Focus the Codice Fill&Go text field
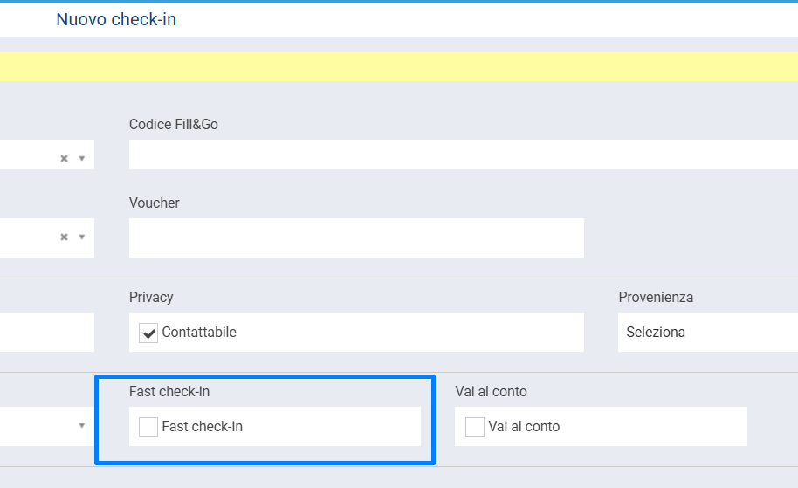The image size is (798, 488). [x=463, y=155]
